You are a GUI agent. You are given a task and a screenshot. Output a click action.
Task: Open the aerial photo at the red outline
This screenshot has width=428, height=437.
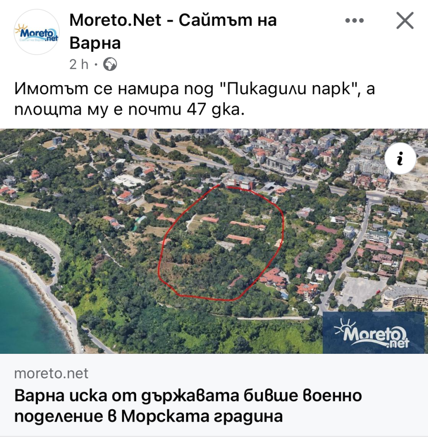pyautogui.click(x=220, y=242)
